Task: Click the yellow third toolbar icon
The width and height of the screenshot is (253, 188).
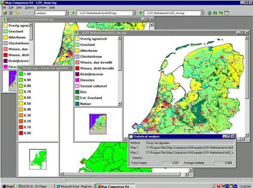Action: click(x=17, y=13)
